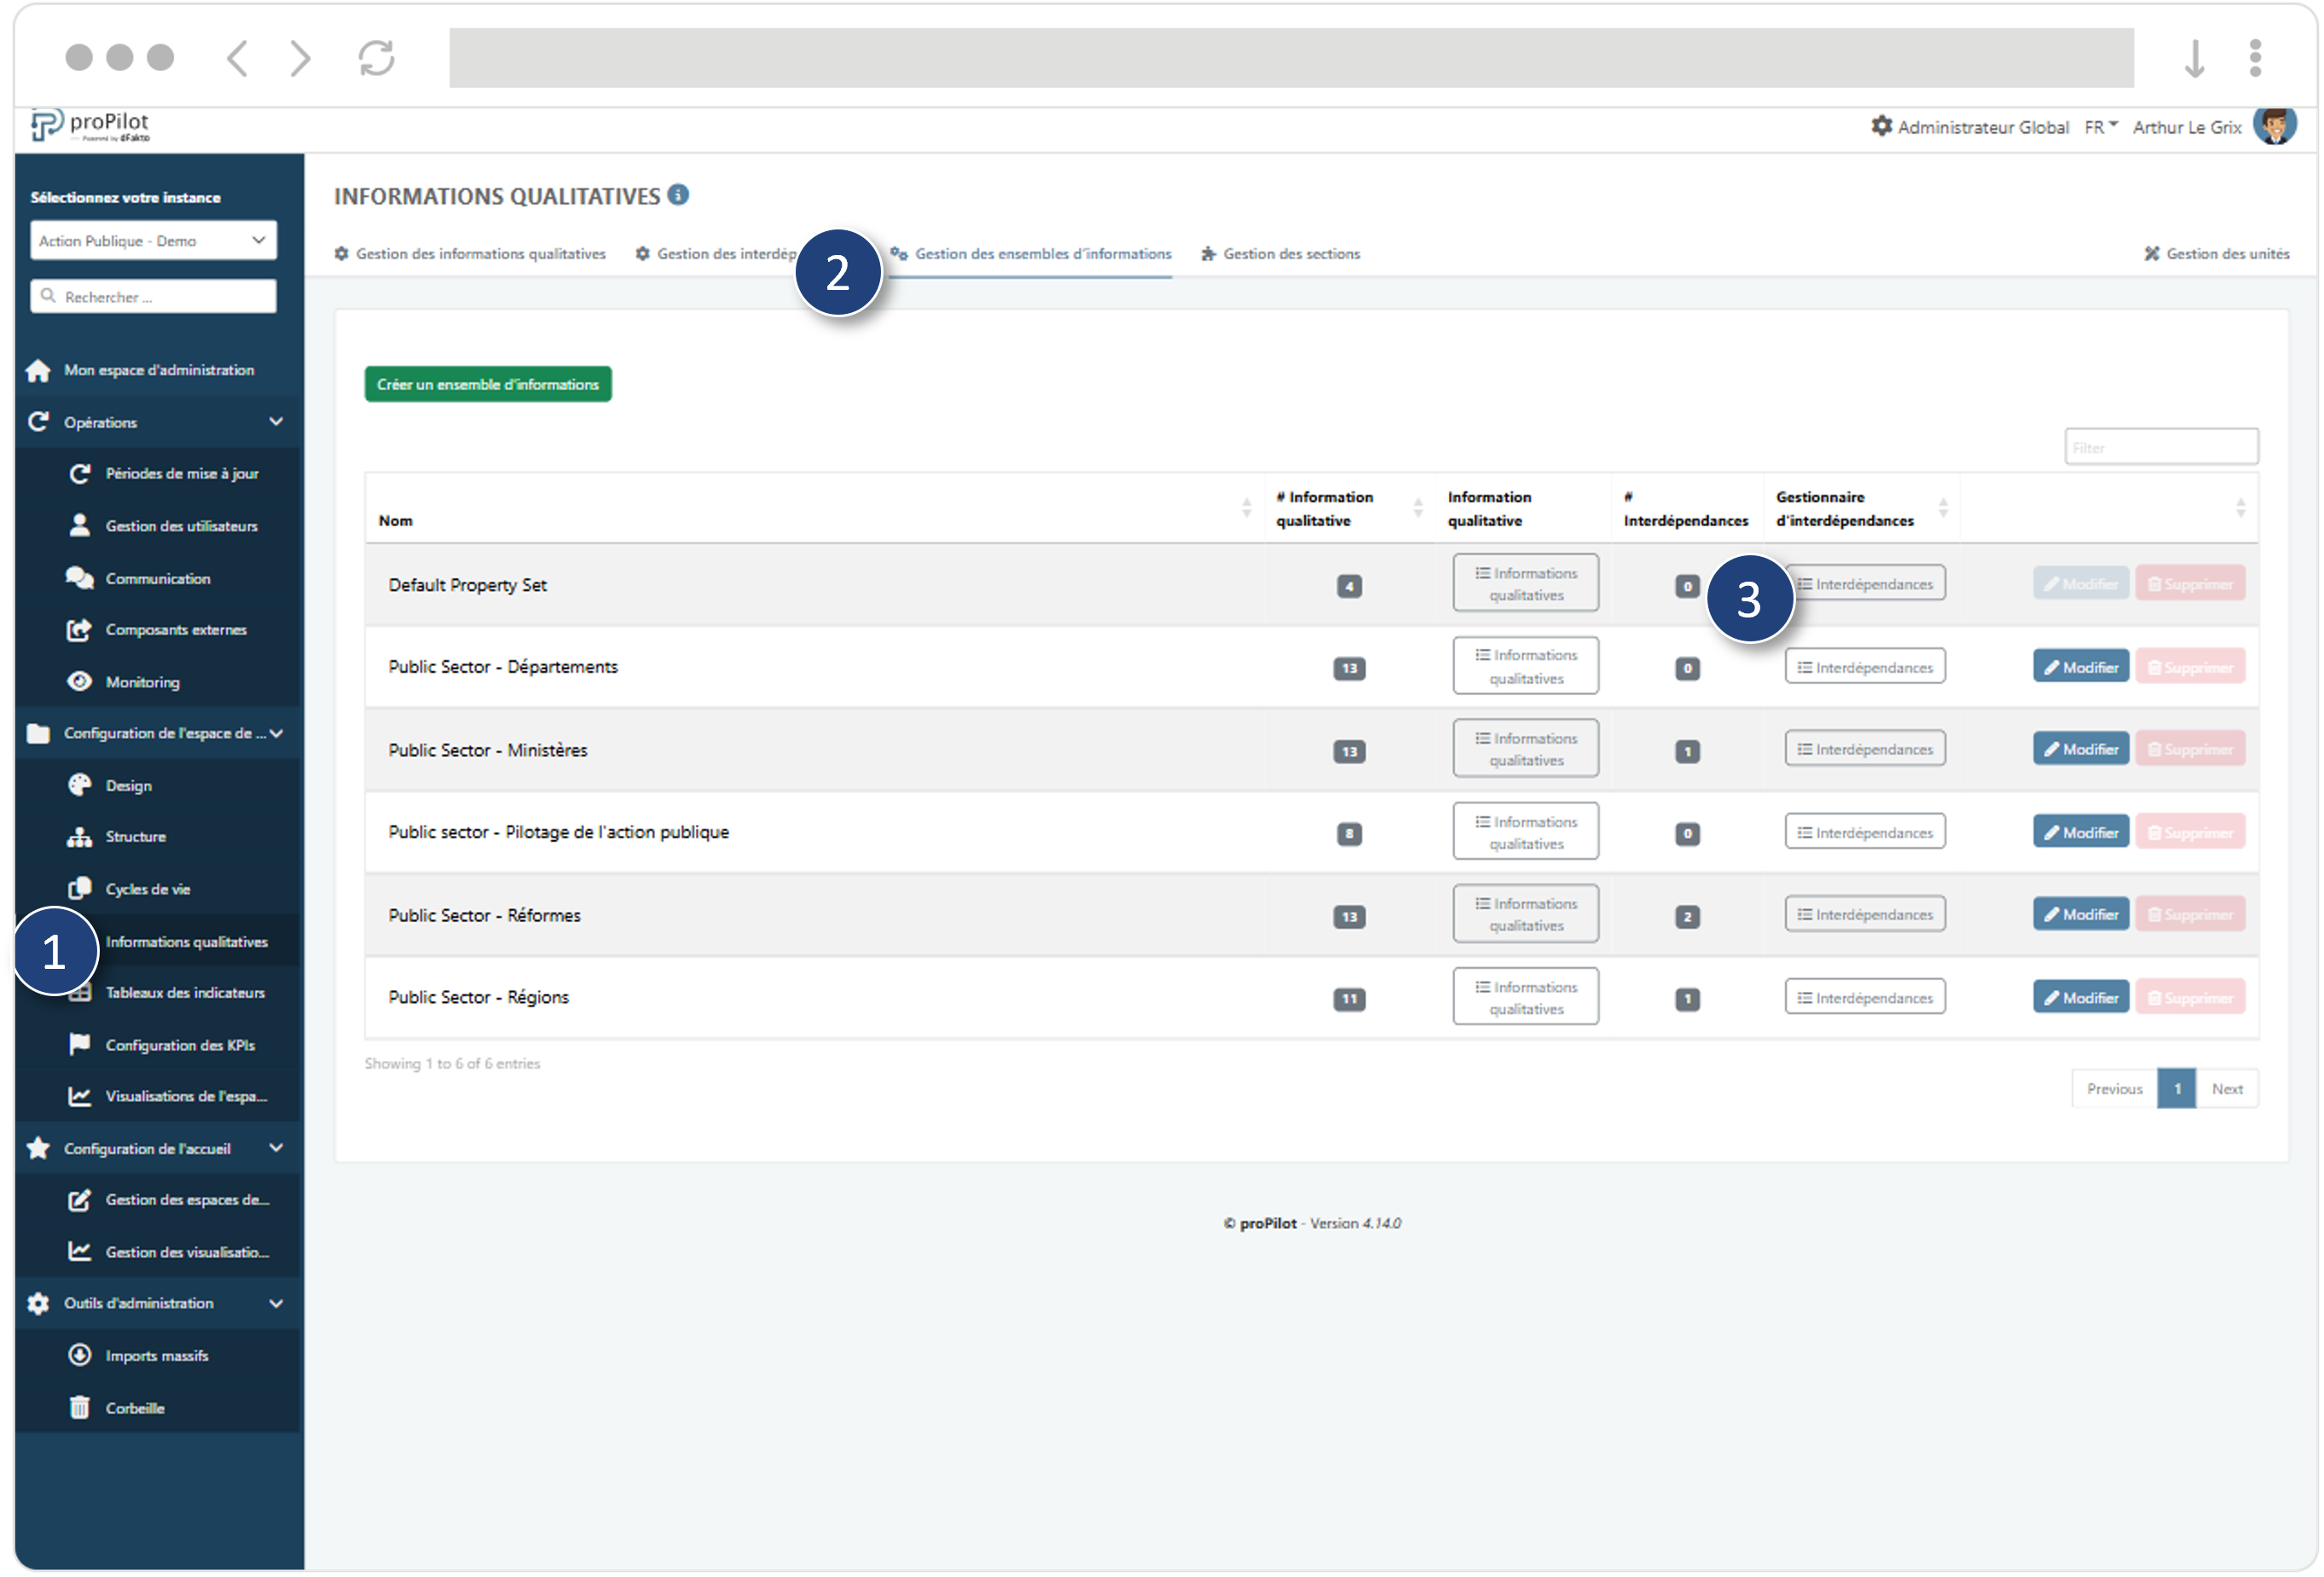2324x1577 pixels.
Task: Expand the Opérations section chevron
Action: coord(277,421)
